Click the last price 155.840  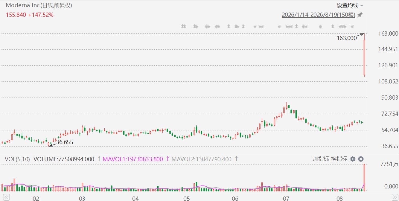(x=16, y=15)
